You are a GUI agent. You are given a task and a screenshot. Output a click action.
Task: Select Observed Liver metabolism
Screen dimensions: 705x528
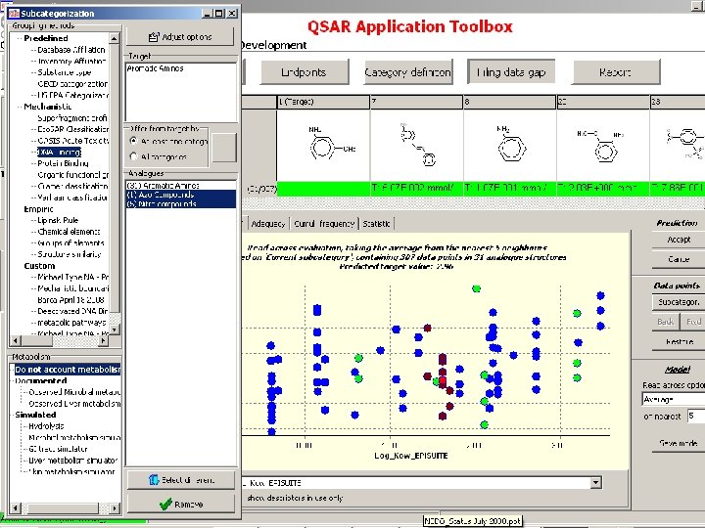[74, 404]
